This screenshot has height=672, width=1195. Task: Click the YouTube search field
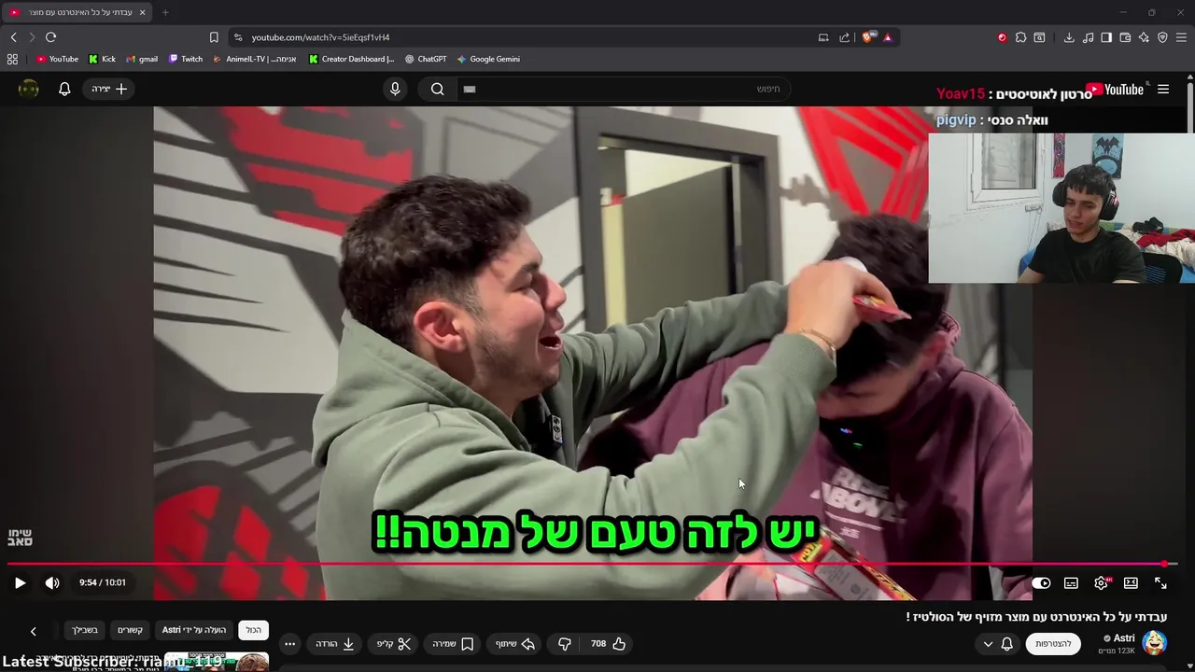pyautogui.click(x=626, y=89)
